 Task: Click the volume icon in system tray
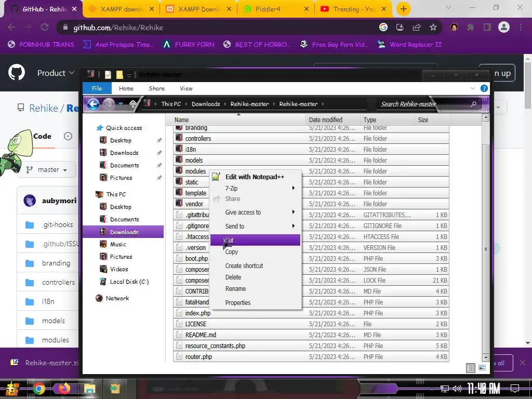point(457,389)
